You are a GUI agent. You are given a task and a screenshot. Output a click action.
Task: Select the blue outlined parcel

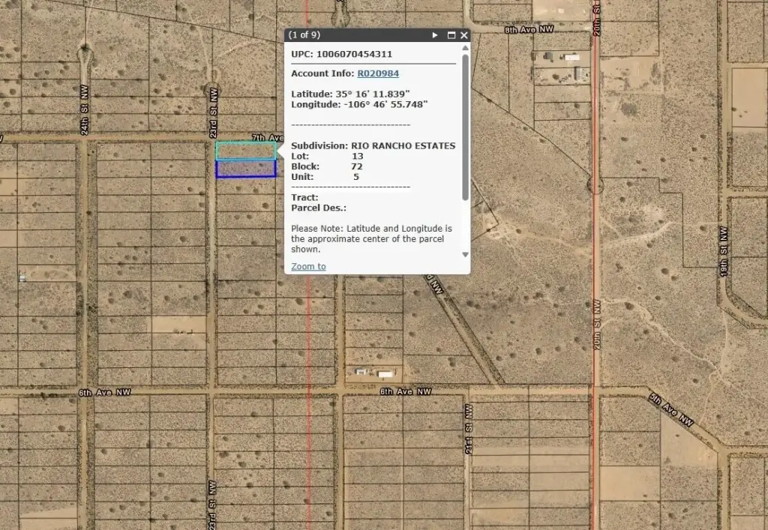[245, 169]
